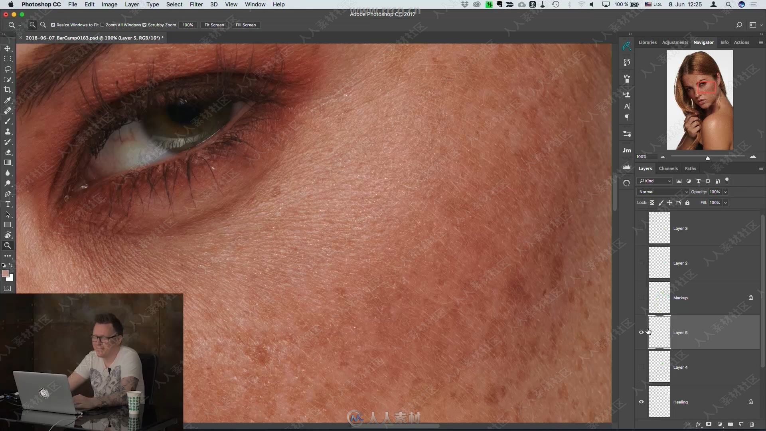Switch to the Channels tab
The image size is (766, 431).
click(668, 168)
